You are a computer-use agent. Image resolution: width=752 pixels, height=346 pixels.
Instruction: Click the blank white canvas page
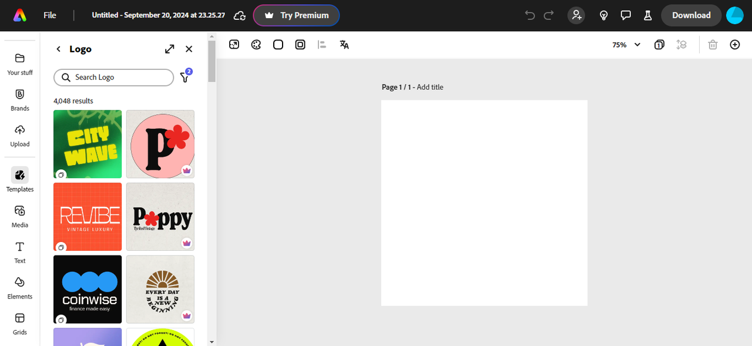pos(484,203)
